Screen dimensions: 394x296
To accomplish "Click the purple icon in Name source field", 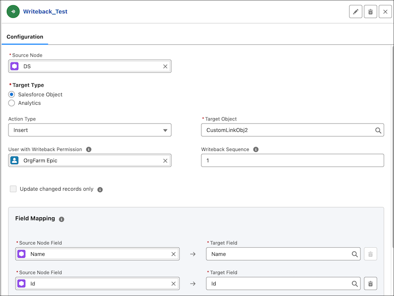I will [x=22, y=254].
